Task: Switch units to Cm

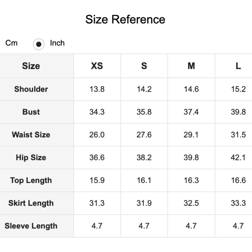Action: pos(11,43)
